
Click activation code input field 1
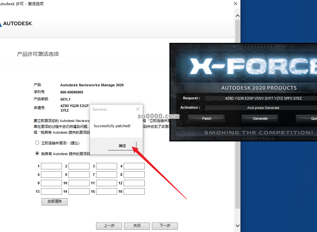tap(51, 166)
